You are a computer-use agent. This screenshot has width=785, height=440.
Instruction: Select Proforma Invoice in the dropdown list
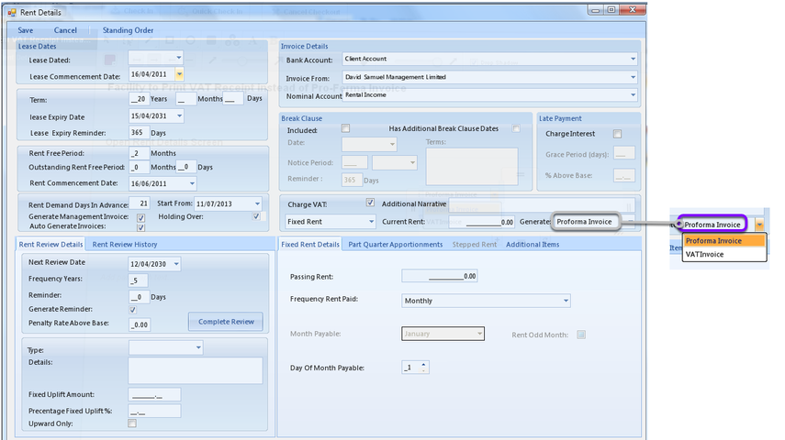(724, 241)
